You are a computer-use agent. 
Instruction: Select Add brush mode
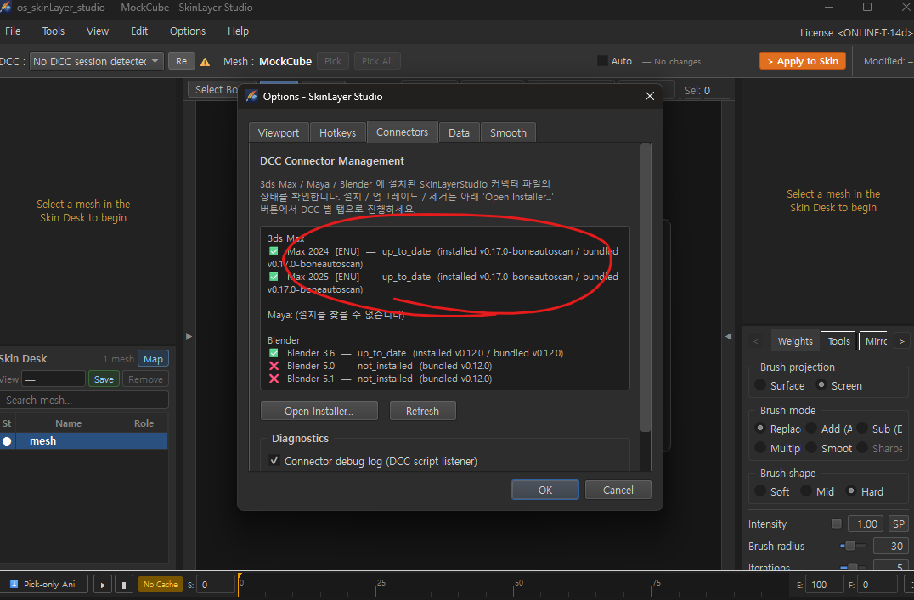[811, 429]
